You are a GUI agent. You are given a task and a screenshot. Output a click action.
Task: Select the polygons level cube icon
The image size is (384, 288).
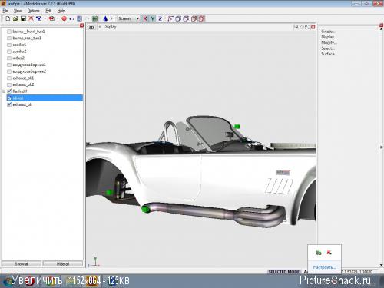point(186,18)
